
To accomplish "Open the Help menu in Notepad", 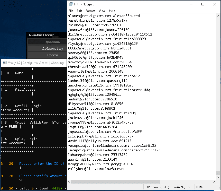I will click(x=112, y=11).
